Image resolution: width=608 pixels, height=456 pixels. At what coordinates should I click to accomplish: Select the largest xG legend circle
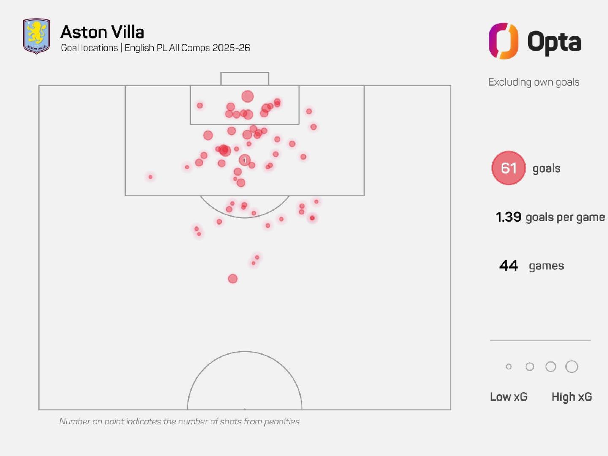tap(572, 367)
